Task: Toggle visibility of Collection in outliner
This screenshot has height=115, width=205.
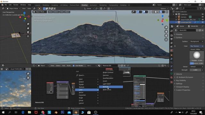Action: coord(202,14)
